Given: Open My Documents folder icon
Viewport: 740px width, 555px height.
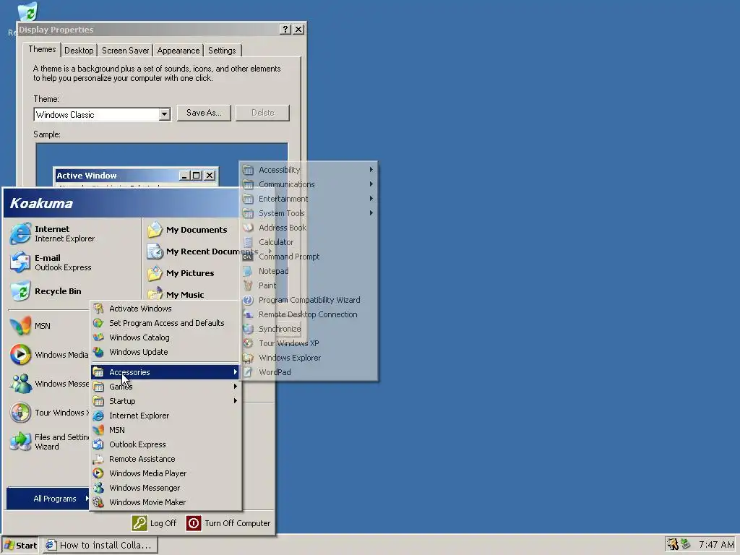Looking at the screenshot, I should 155,230.
